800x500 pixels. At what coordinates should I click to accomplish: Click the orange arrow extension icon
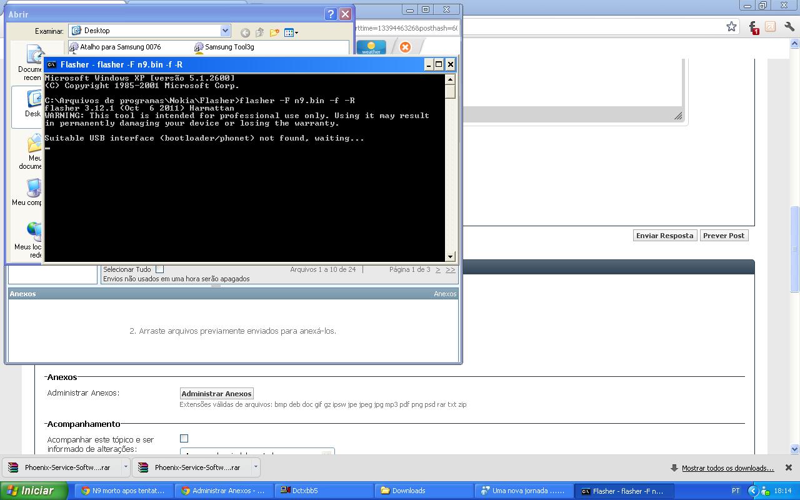[771, 26]
